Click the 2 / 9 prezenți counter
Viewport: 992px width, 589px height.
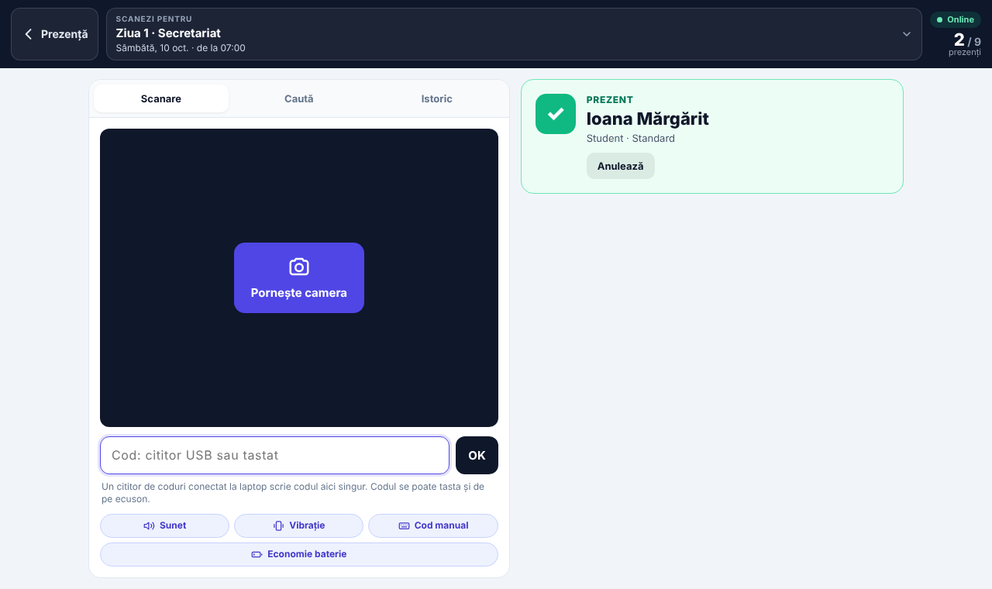tap(966, 43)
